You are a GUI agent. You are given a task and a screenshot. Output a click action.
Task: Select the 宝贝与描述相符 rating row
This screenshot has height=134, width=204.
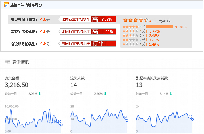tap(29, 20)
